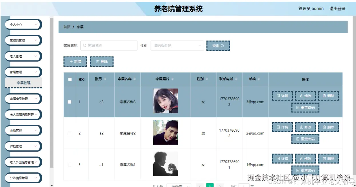Expand 老人外出信息管理 chevron in sidebar
This screenshot has width=356, height=187.
click(x=36, y=162)
